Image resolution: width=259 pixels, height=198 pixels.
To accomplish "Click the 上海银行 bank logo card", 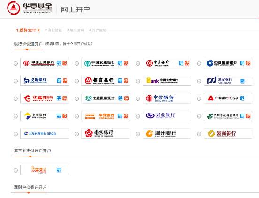I will 45,116.
